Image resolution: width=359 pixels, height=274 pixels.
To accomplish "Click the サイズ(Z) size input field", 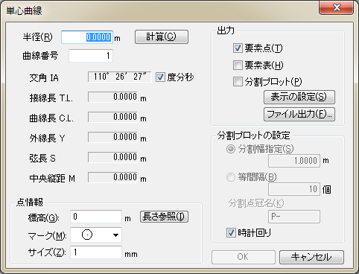I will point(96,252).
